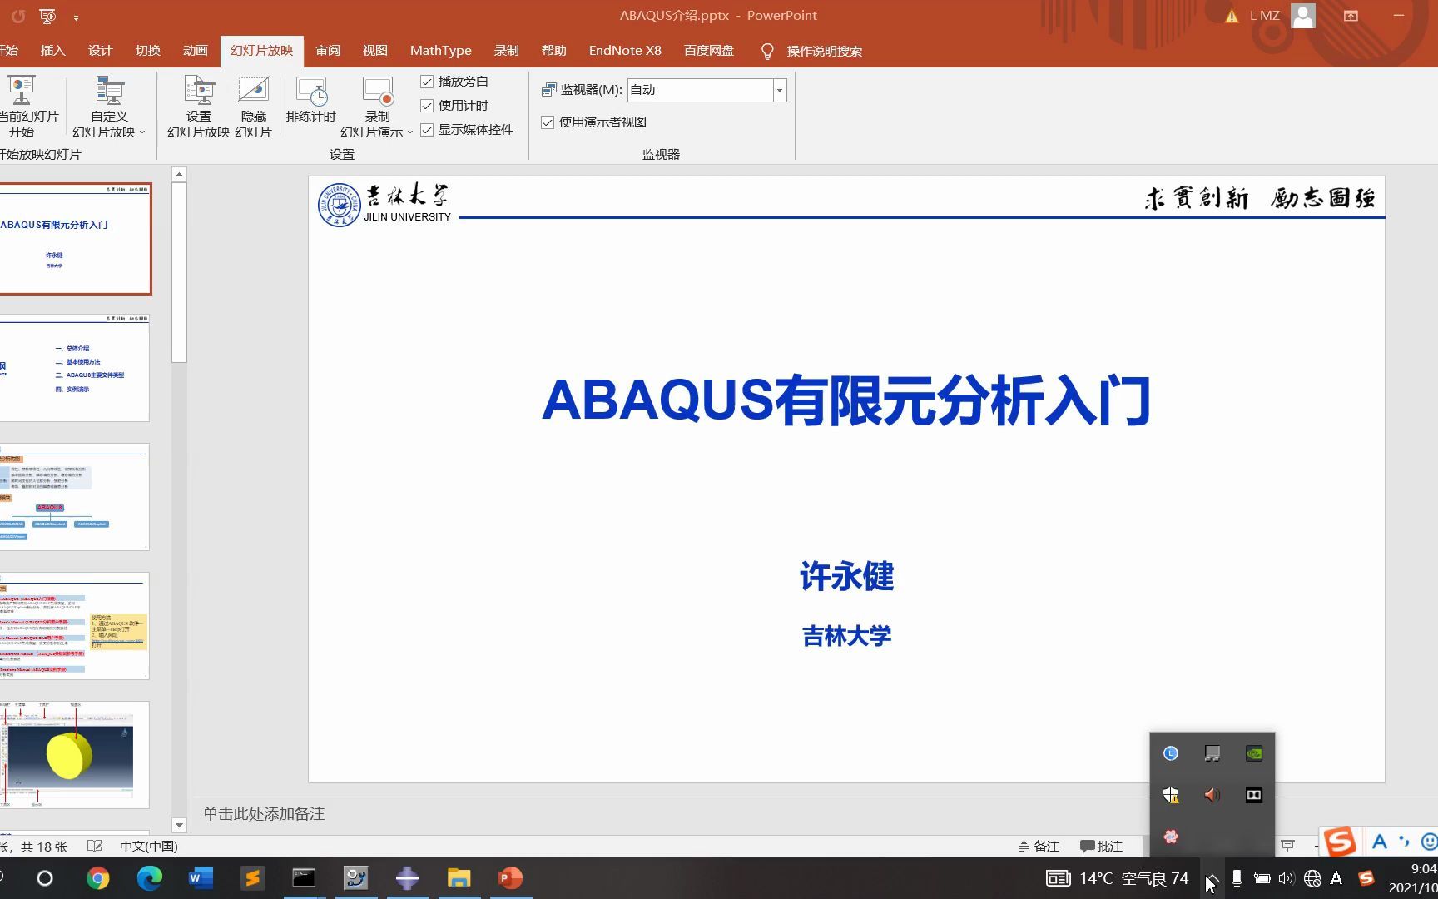Click the slideshow view icon in status bar

pyautogui.click(x=1287, y=846)
